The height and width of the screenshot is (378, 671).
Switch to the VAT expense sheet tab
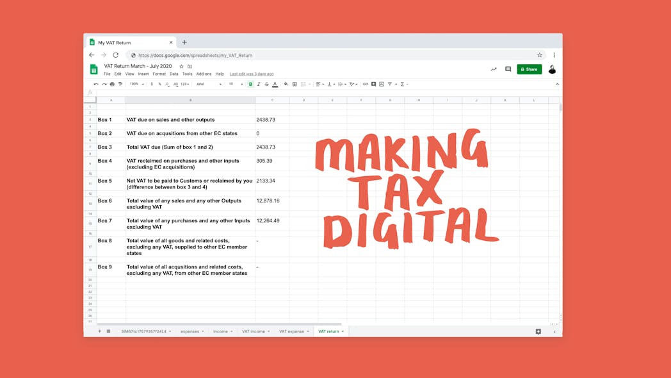click(294, 331)
